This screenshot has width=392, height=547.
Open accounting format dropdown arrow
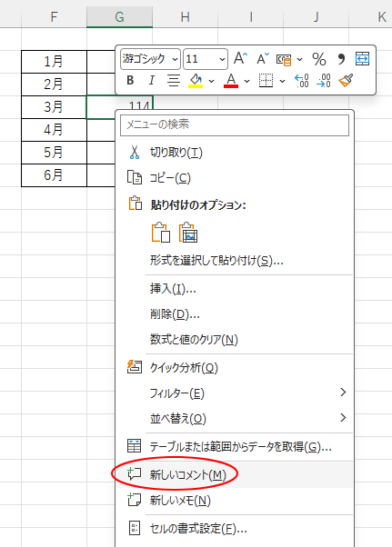(299, 59)
